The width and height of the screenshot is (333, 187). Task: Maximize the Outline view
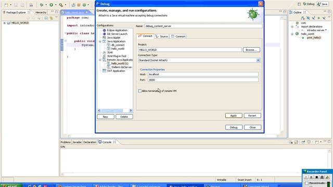click(329, 11)
